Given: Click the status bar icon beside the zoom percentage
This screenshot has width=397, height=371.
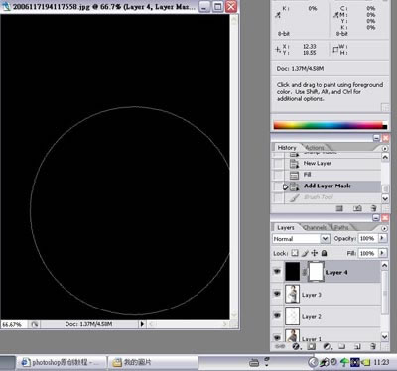Looking at the screenshot, I should coord(34,324).
